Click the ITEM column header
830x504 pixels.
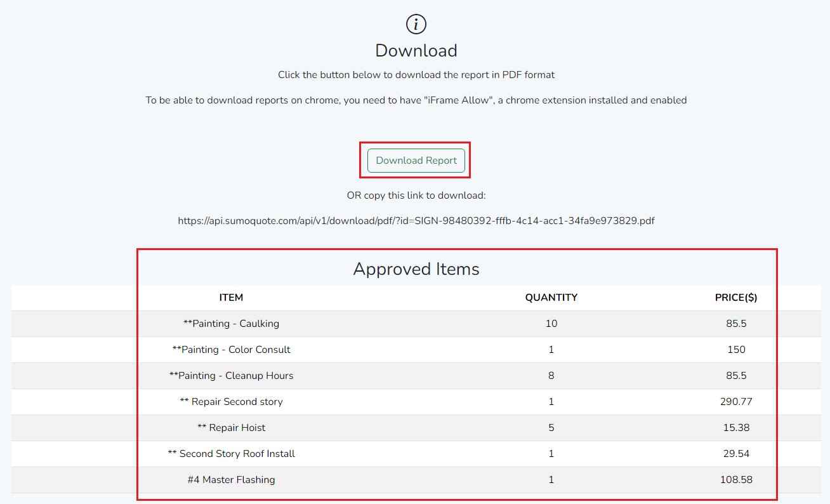[x=231, y=297]
